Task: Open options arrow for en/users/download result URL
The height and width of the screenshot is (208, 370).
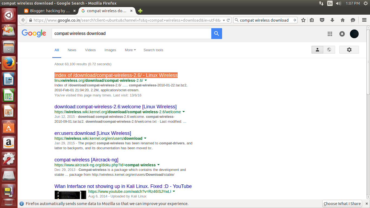Action: coord(145,138)
